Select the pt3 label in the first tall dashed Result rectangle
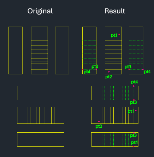 coord(95,67)
